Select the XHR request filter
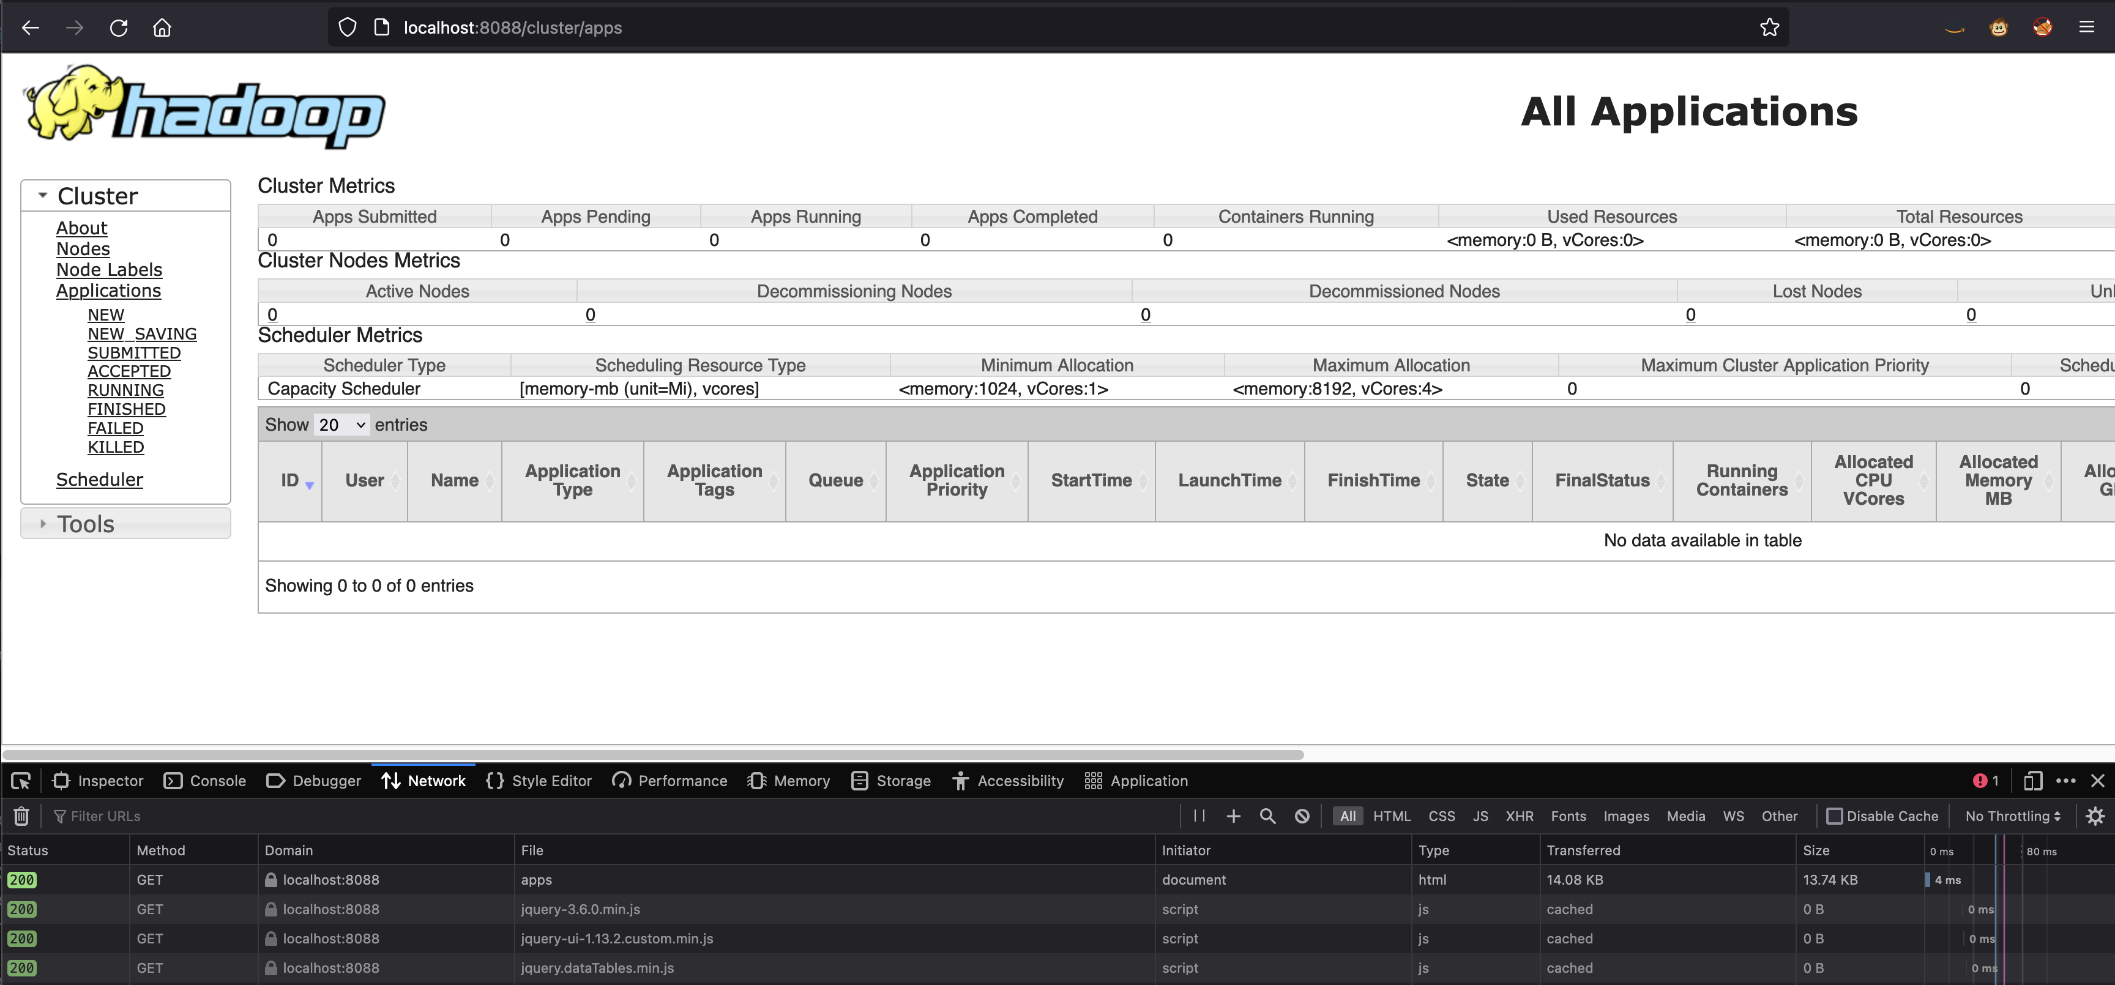Viewport: 2115px width, 985px height. [x=1519, y=815]
